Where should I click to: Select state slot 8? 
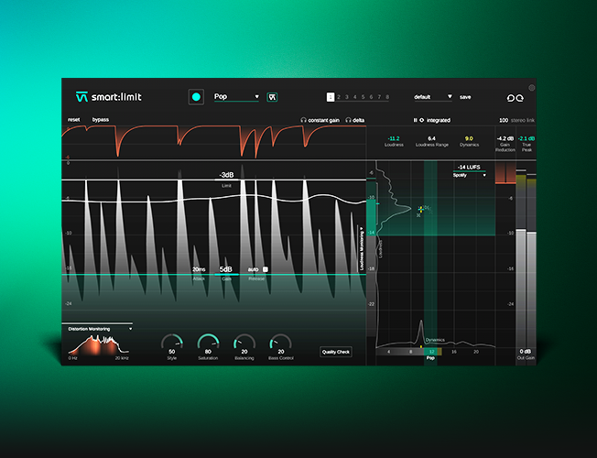(x=387, y=97)
